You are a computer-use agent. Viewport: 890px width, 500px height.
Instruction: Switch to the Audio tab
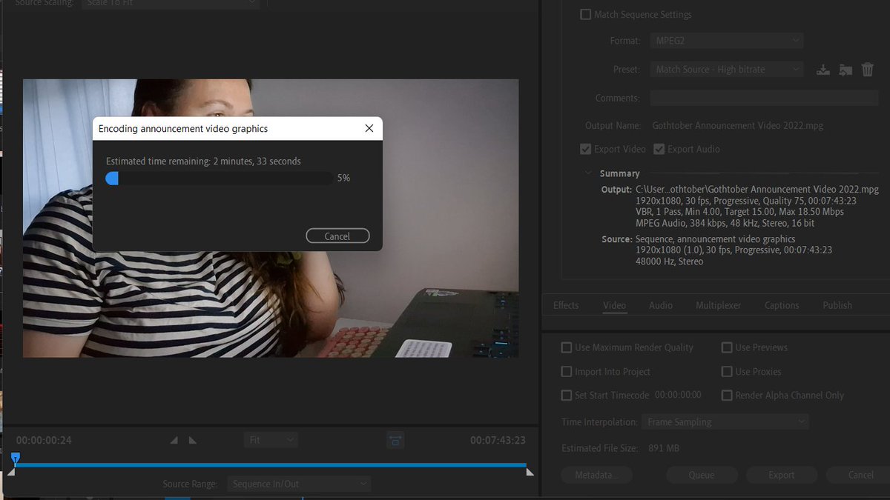pos(661,305)
